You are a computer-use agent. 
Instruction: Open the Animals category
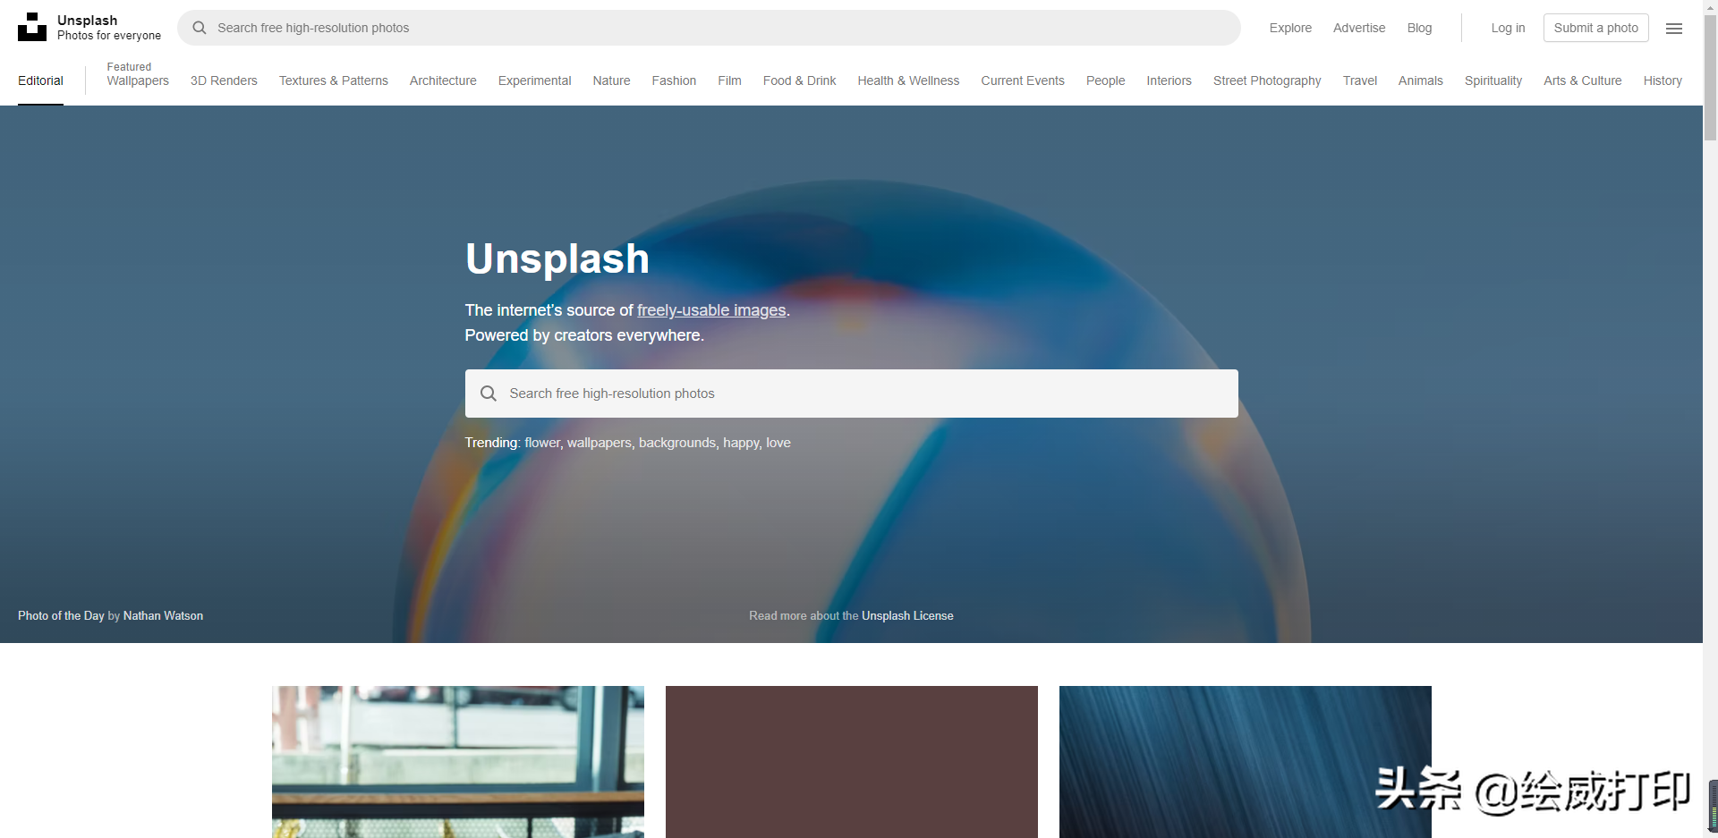pyautogui.click(x=1420, y=80)
